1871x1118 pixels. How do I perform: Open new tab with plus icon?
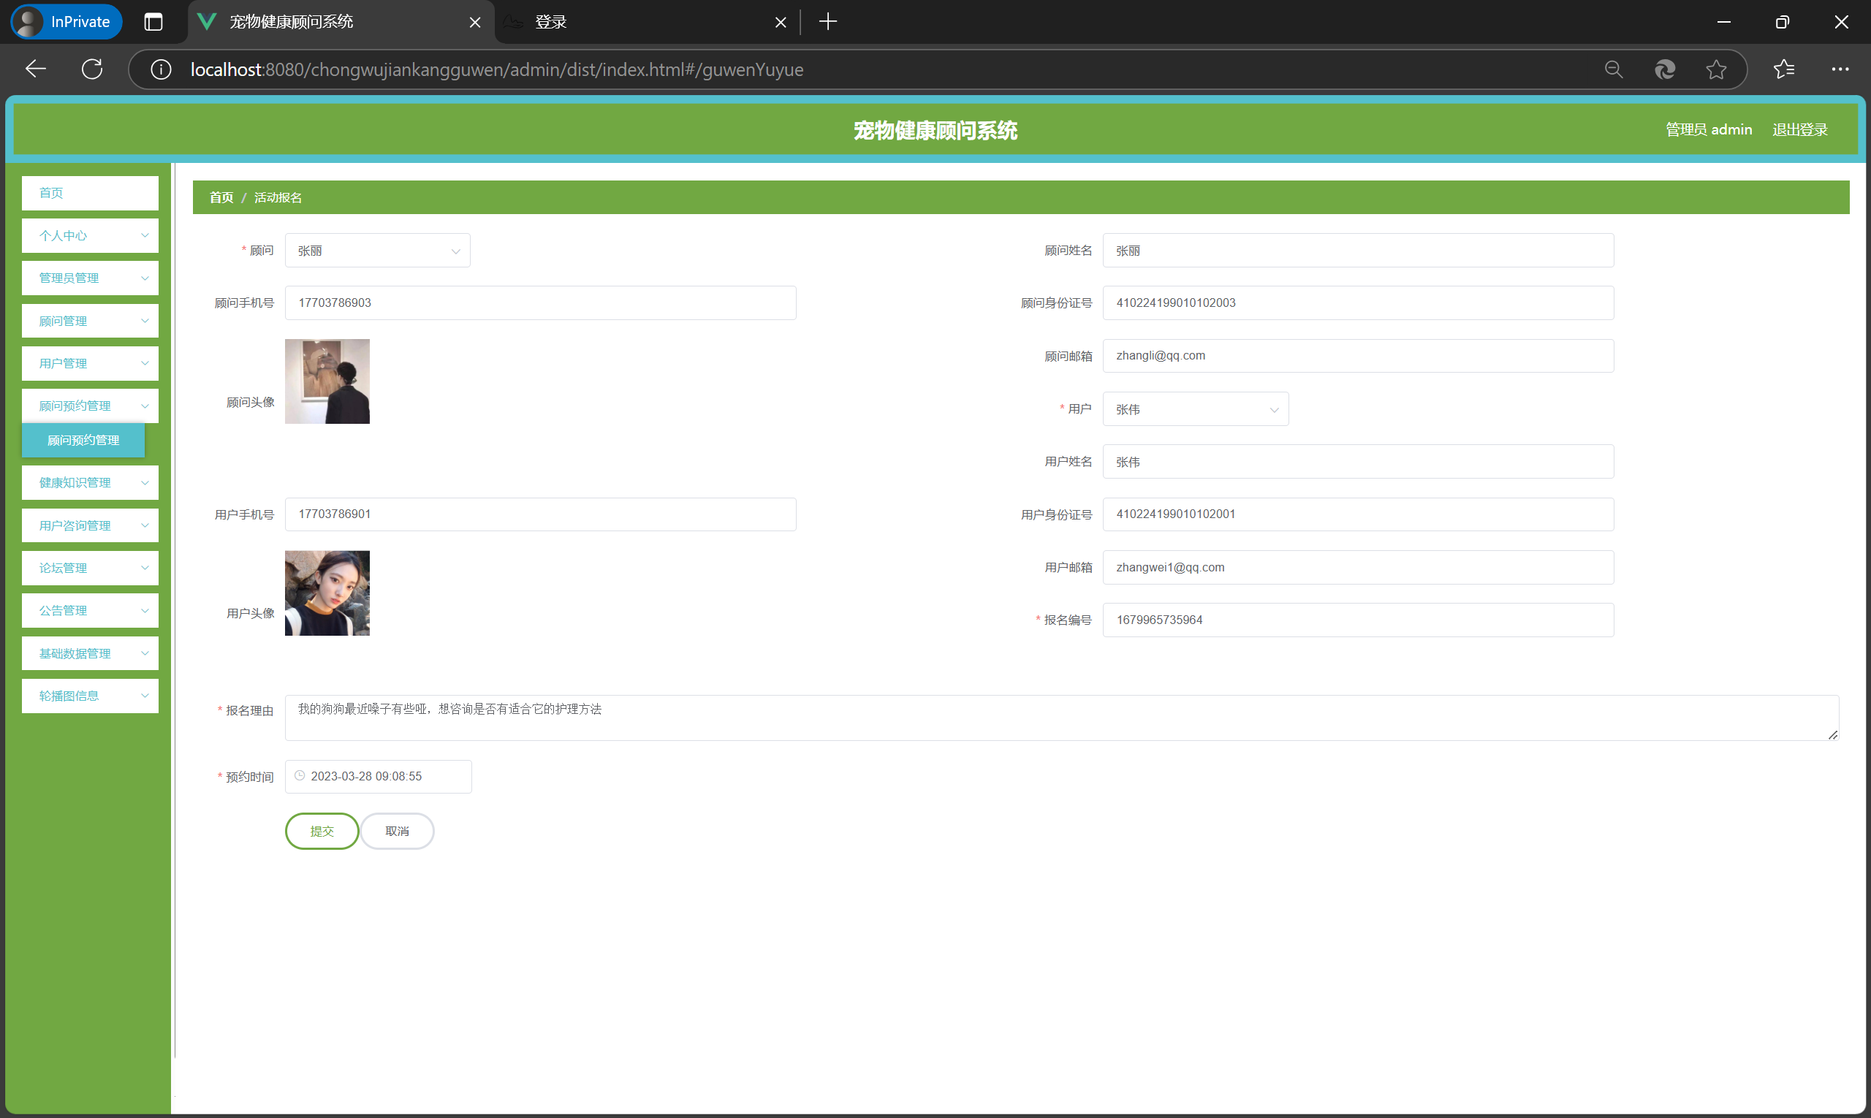(827, 22)
